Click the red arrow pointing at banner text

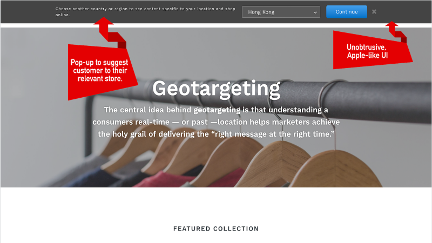pyautogui.click(x=110, y=32)
